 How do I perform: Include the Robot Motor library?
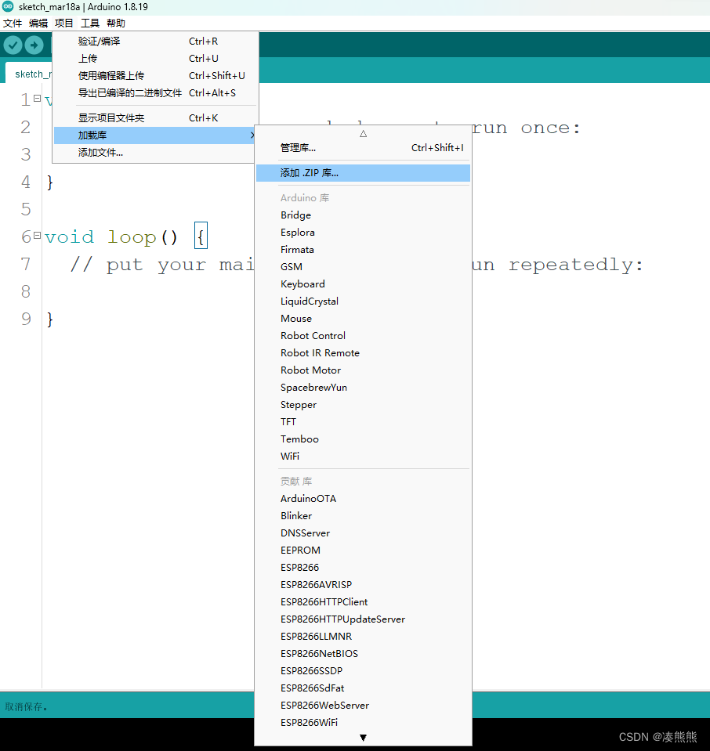(x=363, y=370)
